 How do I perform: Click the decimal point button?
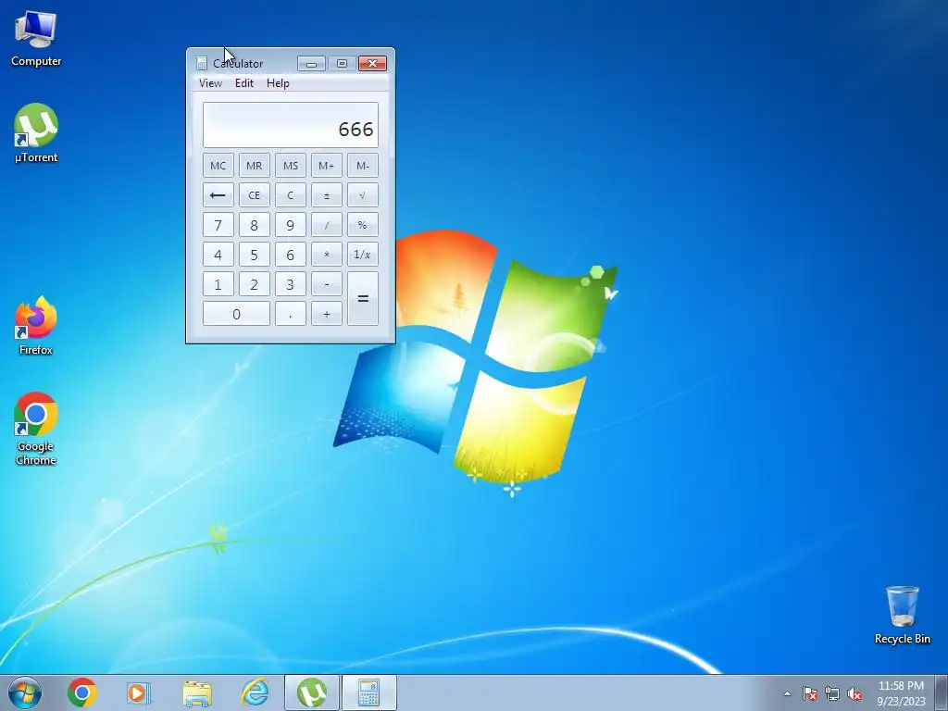click(290, 314)
